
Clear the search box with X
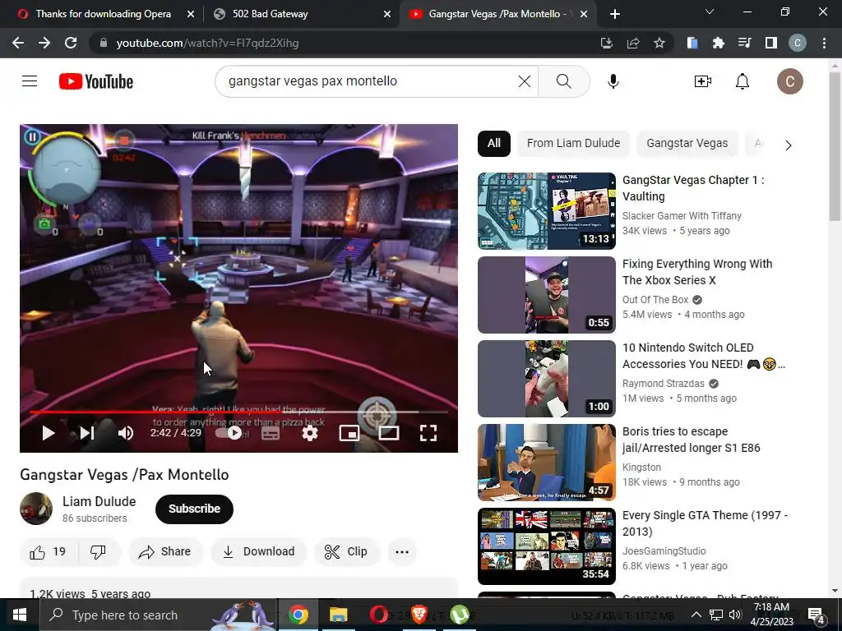pos(524,81)
